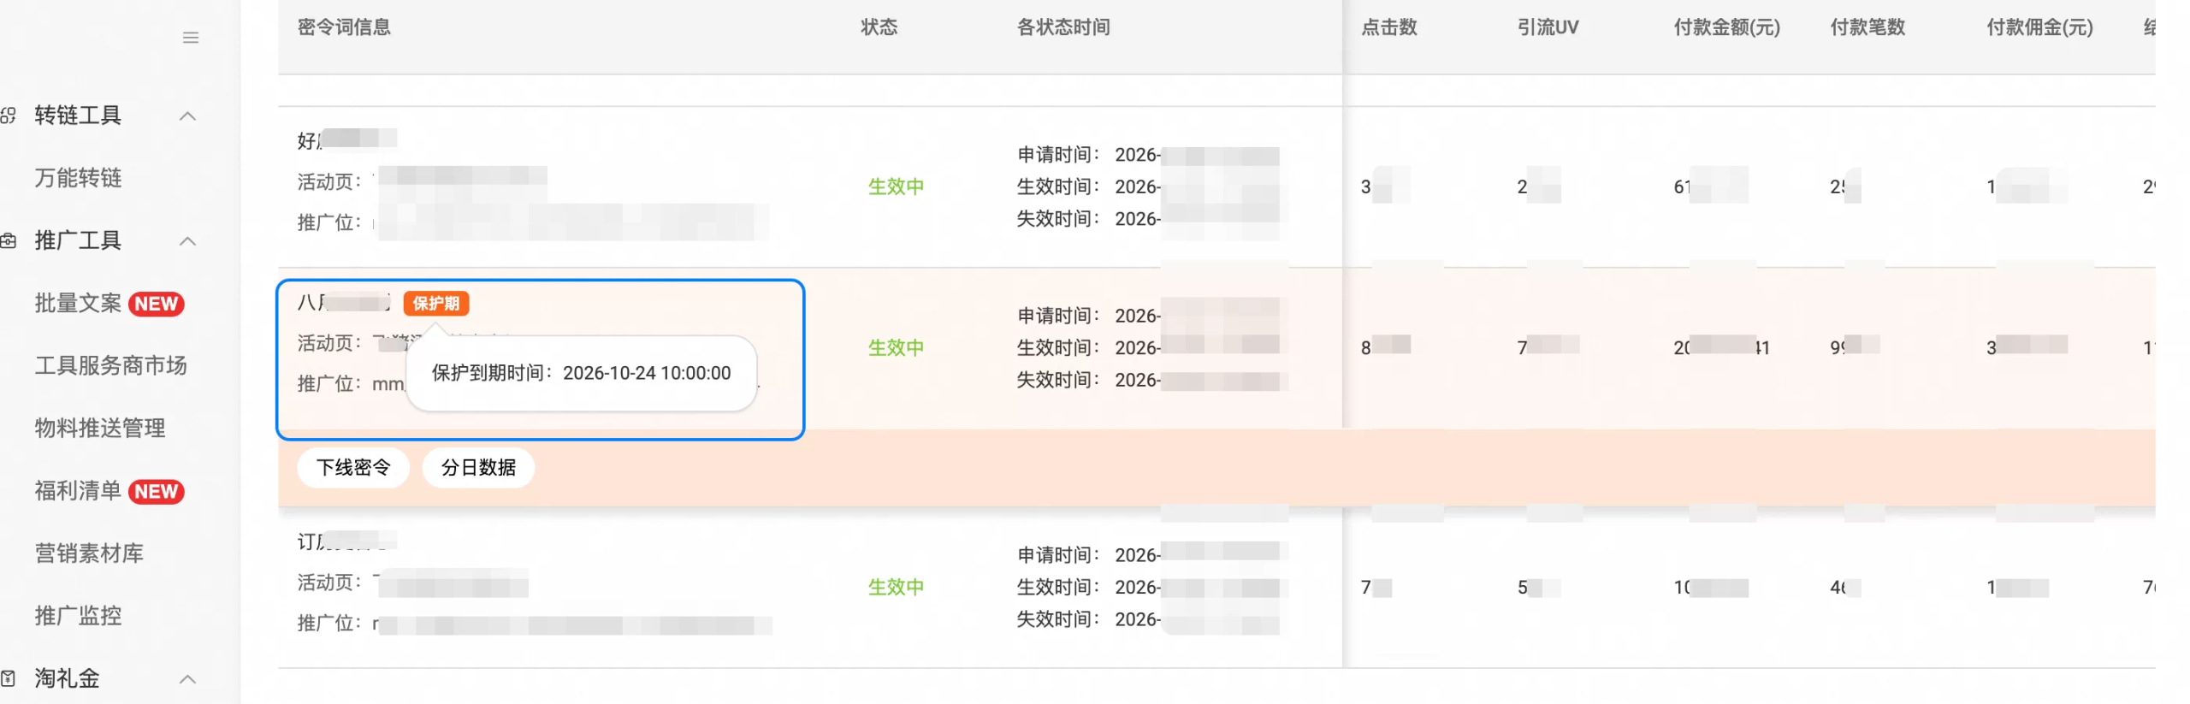This screenshot has height=704, width=2190.
Task: Click the 推广工具 briefcase icon
Action: 9,241
